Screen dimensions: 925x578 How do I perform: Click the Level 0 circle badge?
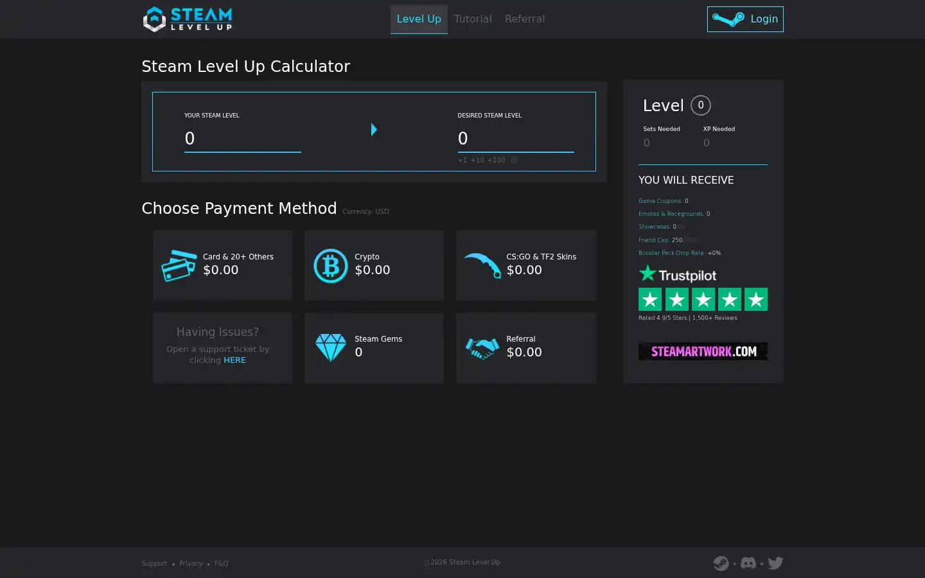(x=701, y=105)
